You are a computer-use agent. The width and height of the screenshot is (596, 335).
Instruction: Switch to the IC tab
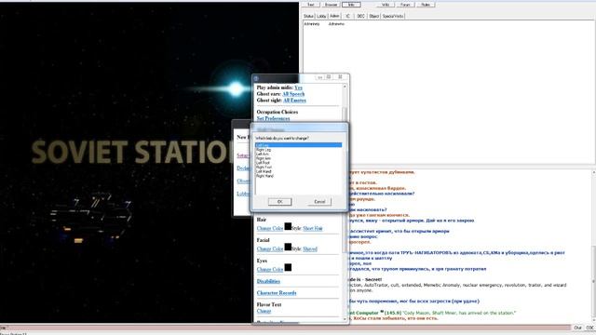click(347, 17)
